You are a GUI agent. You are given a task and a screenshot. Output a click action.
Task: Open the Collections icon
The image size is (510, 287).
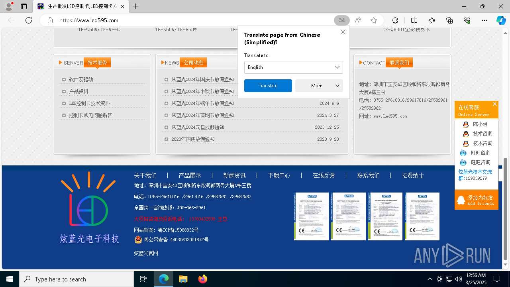449,20
